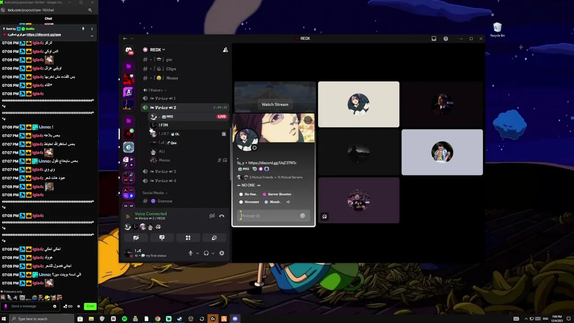Screen dimensions: 574x323
Task: Open discord.gg/qee link in Kick chat
Action: (x=43, y=35)
